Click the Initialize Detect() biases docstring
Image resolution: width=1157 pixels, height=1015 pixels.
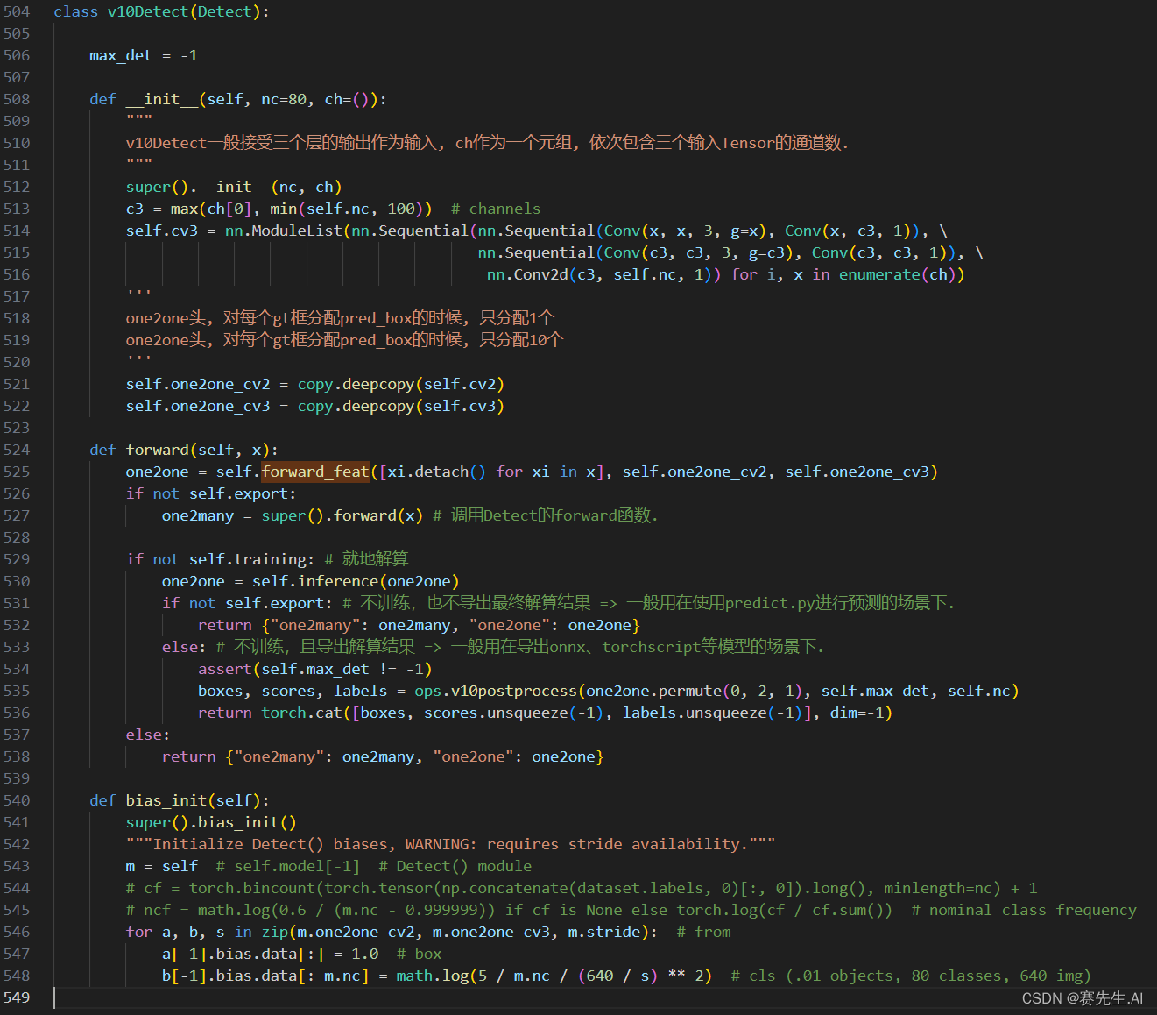451,844
